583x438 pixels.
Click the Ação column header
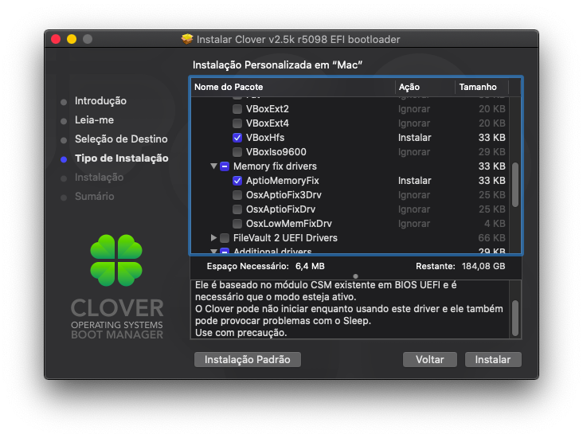click(x=425, y=87)
